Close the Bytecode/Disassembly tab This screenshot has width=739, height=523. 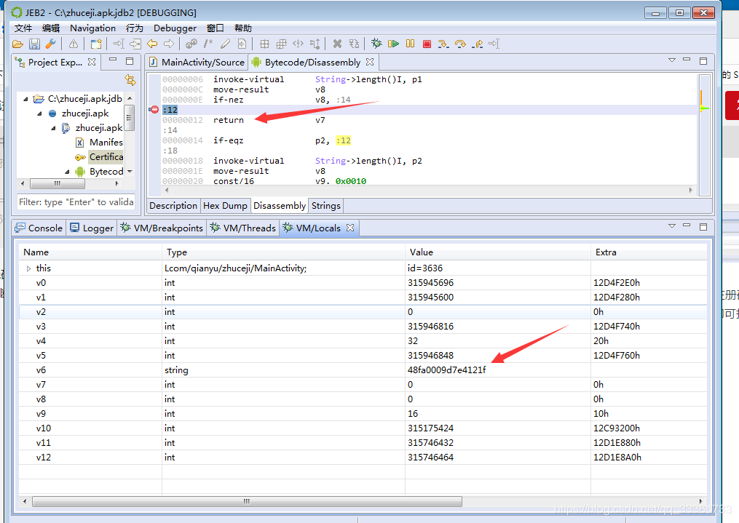[x=370, y=62]
